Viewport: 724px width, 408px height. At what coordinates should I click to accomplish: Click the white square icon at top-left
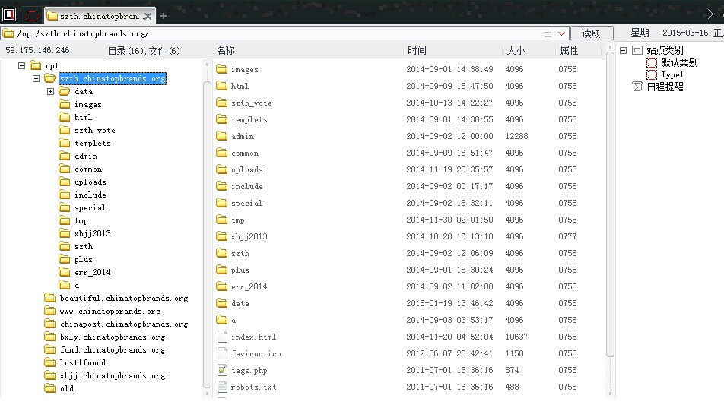coord(9,14)
